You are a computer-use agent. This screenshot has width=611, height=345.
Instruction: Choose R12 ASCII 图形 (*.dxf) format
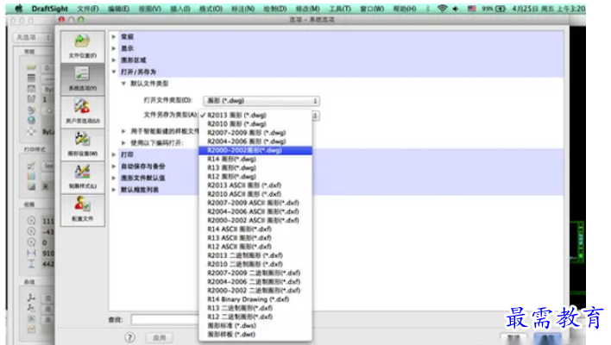click(255, 247)
